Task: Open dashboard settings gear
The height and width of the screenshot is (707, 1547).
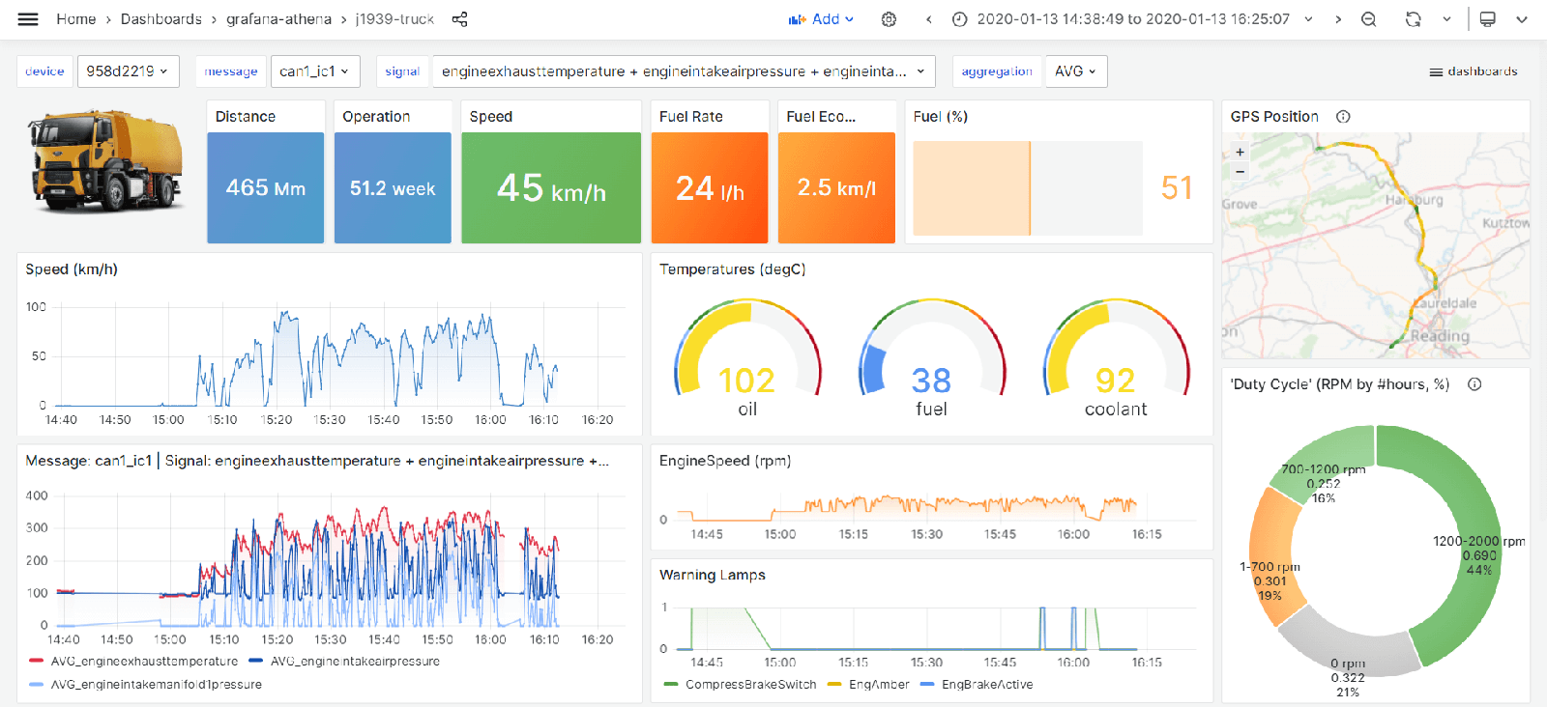Action: (889, 19)
